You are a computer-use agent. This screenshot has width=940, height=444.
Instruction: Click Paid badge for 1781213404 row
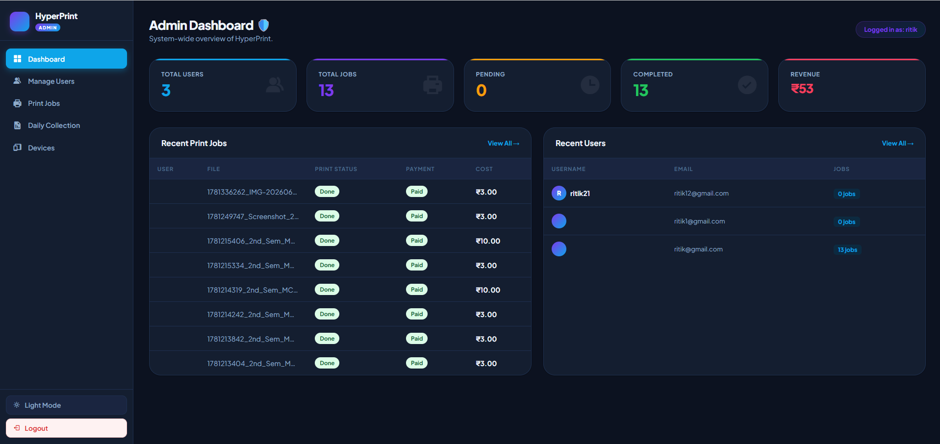(x=417, y=363)
